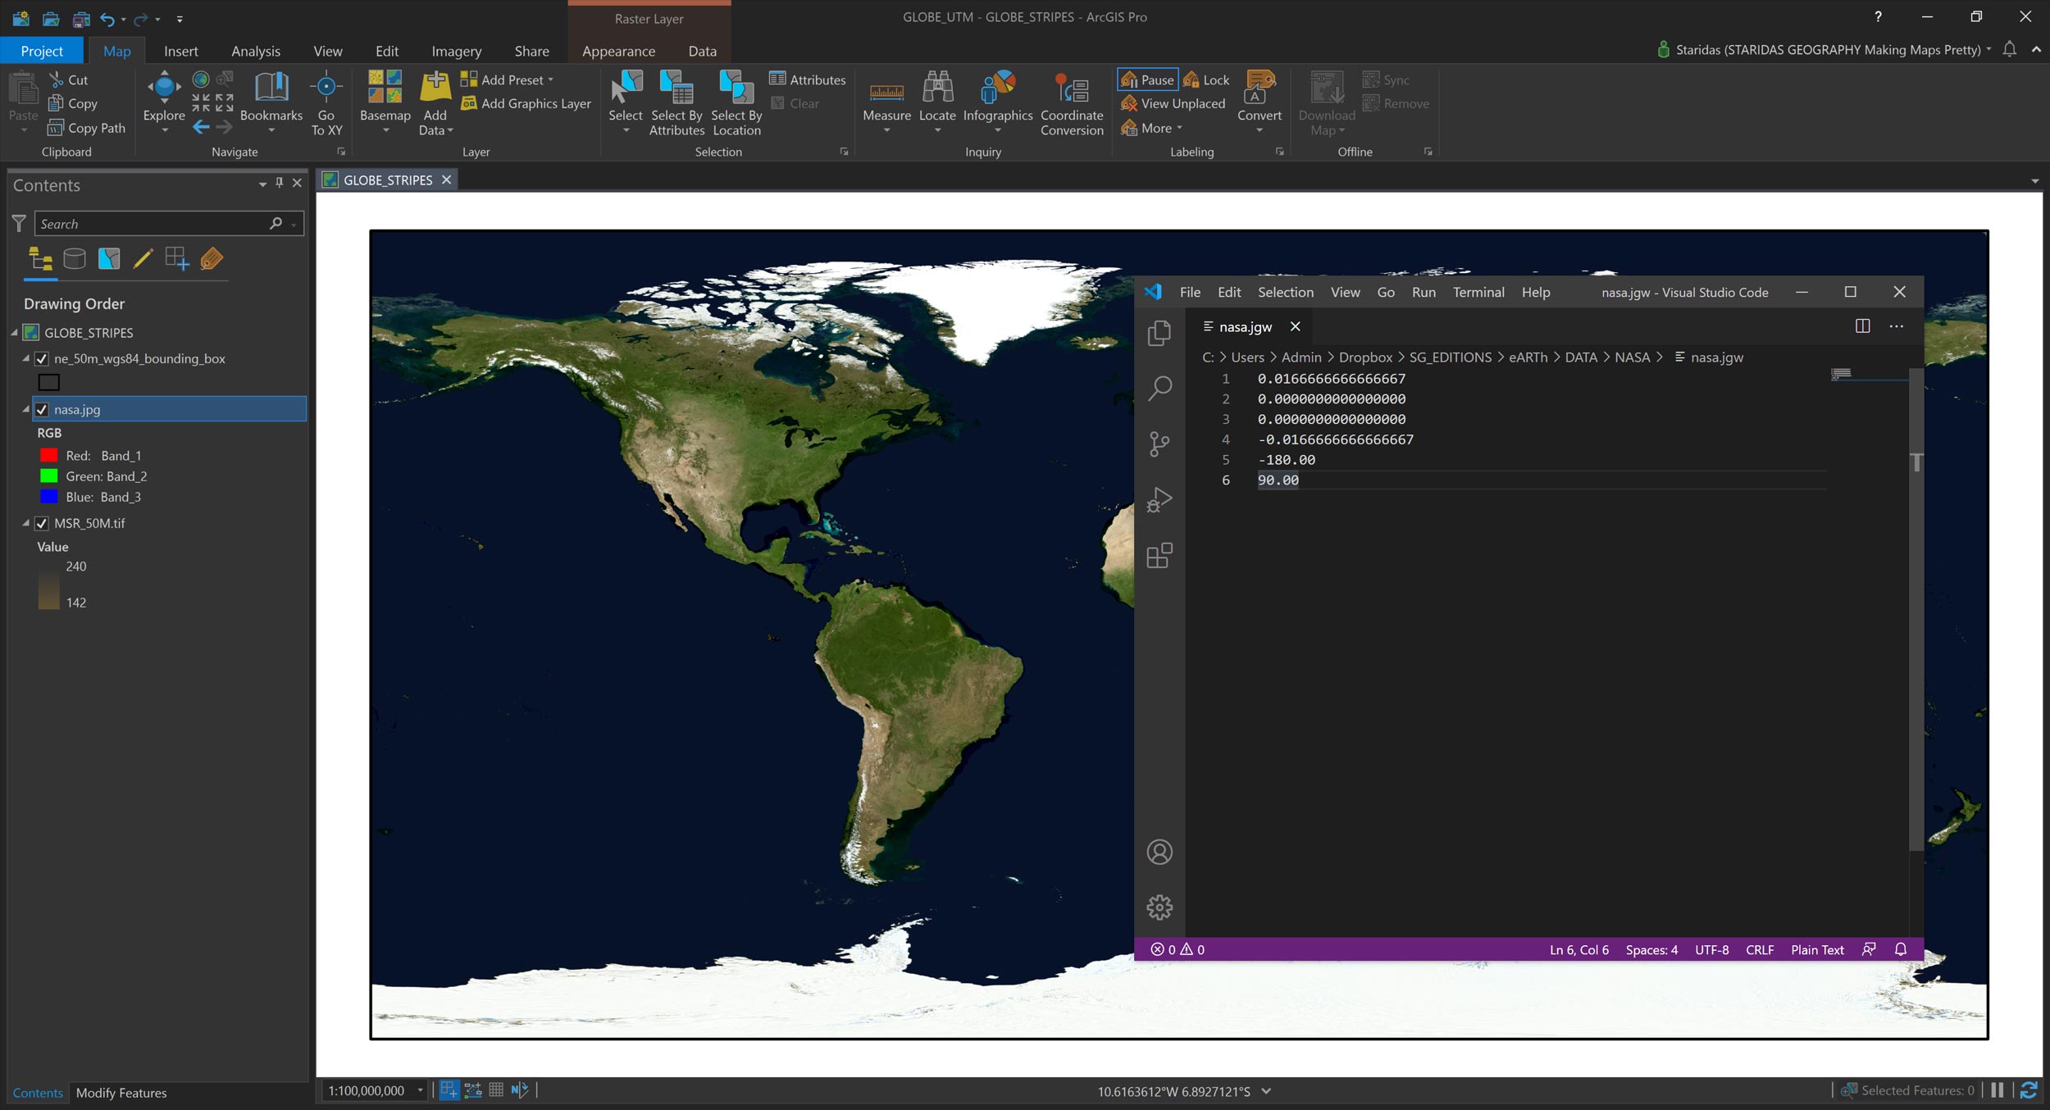2050x1110 pixels.
Task: Open the Imagery ribbon tab
Action: click(x=456, y=51)
